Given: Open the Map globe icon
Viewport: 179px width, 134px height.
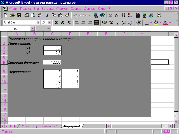Looking at the screenshot, I should [144, 15].
